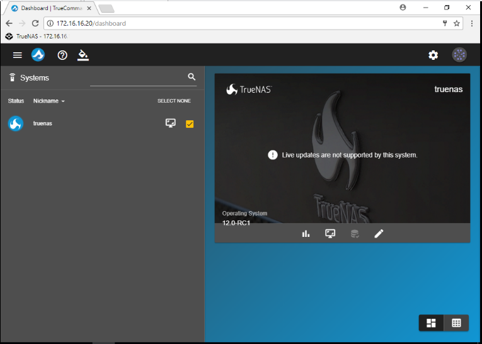Click the address bar URL
The height and width of the screenshot is (344, 482).
(91, 23)
